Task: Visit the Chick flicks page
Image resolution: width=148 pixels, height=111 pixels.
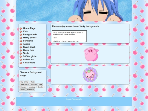Action: (x=29, y=62)
